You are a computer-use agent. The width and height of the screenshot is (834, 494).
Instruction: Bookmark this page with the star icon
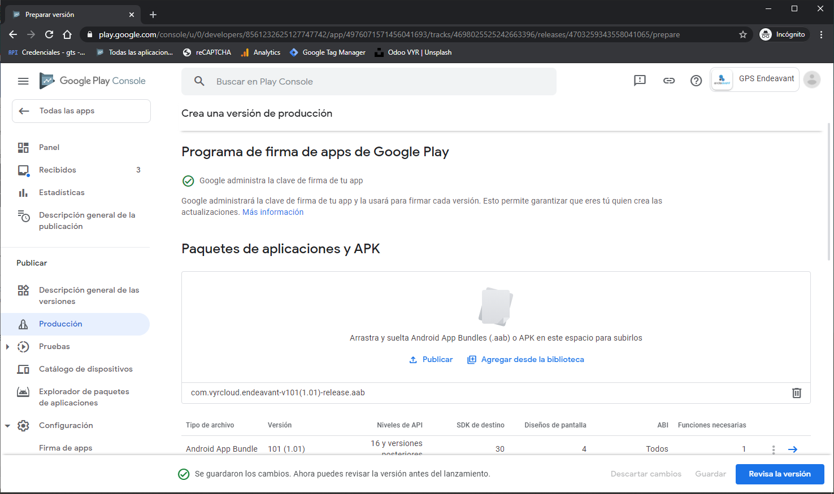[x=743, y=34]
